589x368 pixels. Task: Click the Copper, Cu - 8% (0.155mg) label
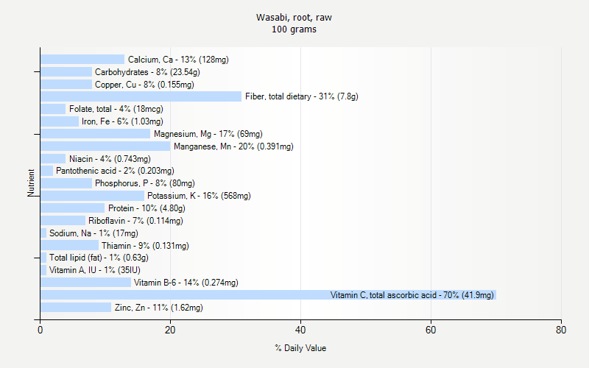click(x=144, y=84)
